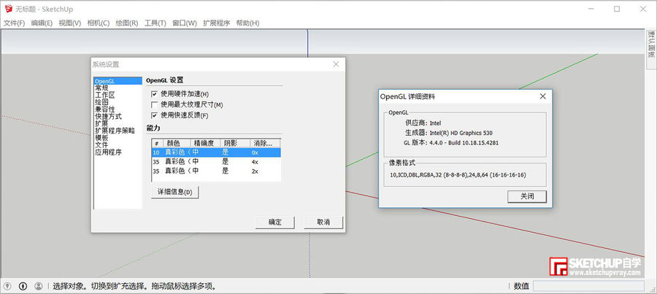The height and width of the screenshot is (294, 657).
Task: Select 文件 category in settings list
Action: click(118, 145)
